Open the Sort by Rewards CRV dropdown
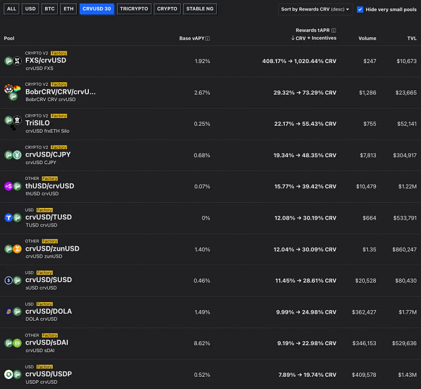The width and height of the screenshot is (421, 389). pyautogui.click(x=315, y=9)
